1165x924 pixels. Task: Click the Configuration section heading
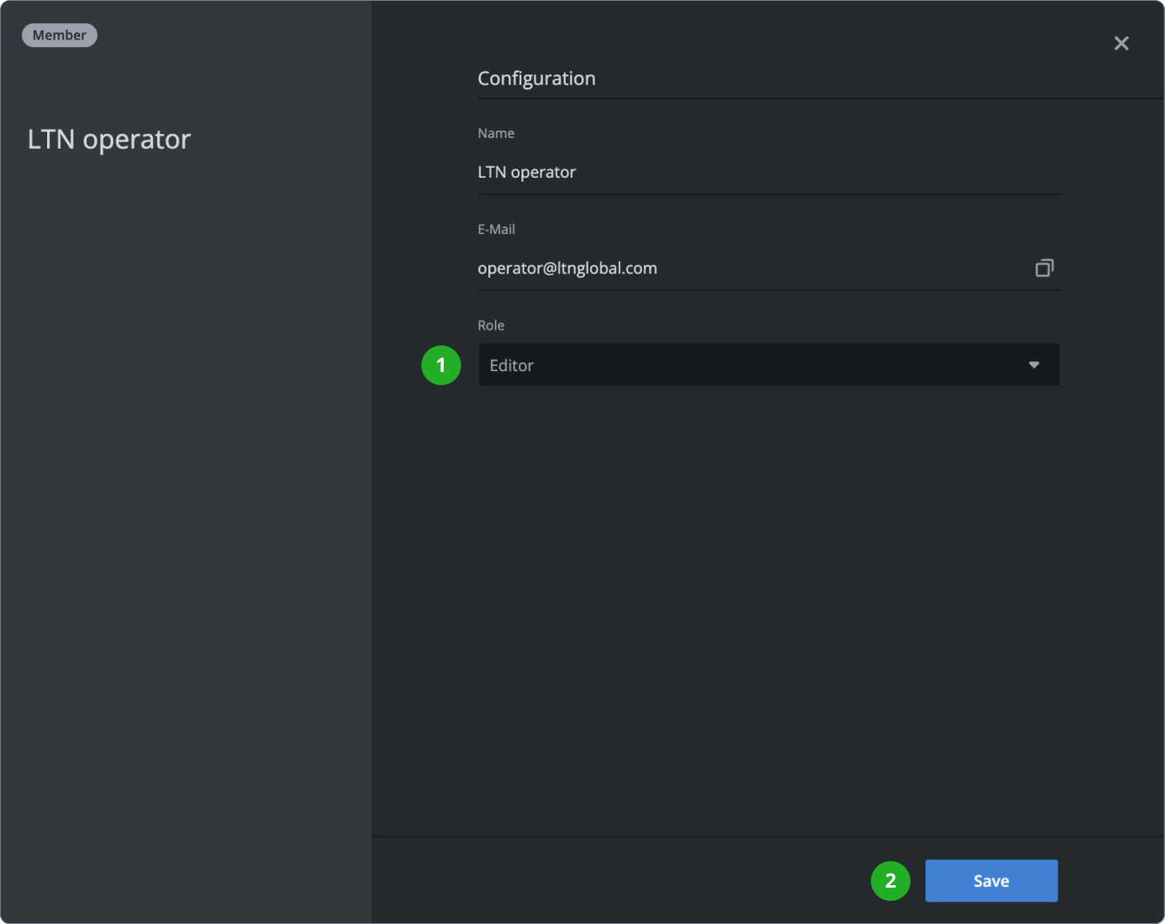536,79
